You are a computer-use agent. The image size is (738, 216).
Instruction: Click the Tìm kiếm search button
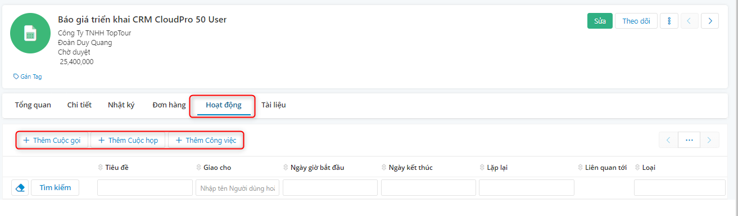[x=55, y=187]
